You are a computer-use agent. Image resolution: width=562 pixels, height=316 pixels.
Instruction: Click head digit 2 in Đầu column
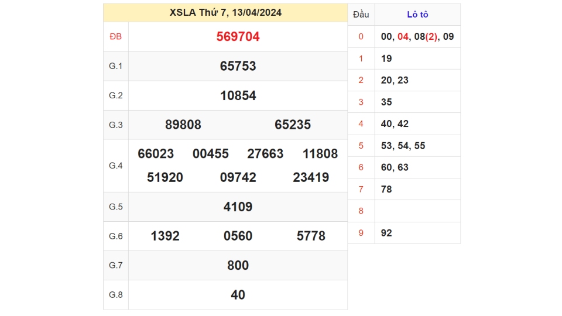click(361, 80)
